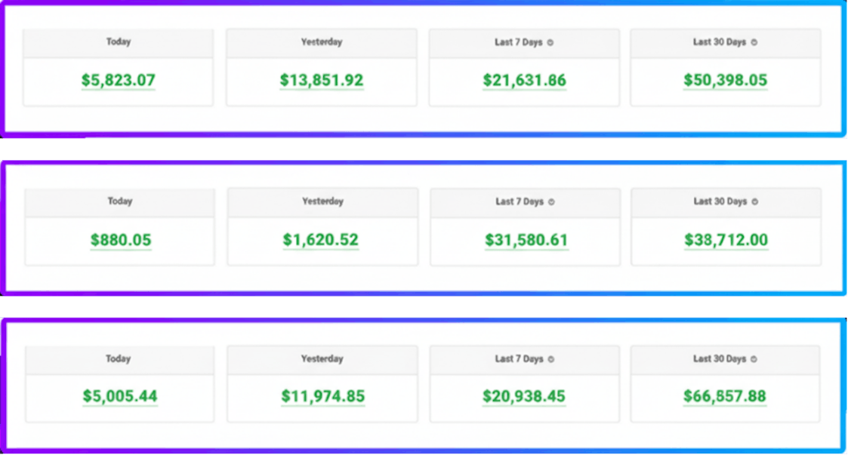Image resolution: width=848 pixels, height=455 pixels.
Task: Click info icon beside Last 30 Days above $50,398.05
Action: tap(754, 43)
